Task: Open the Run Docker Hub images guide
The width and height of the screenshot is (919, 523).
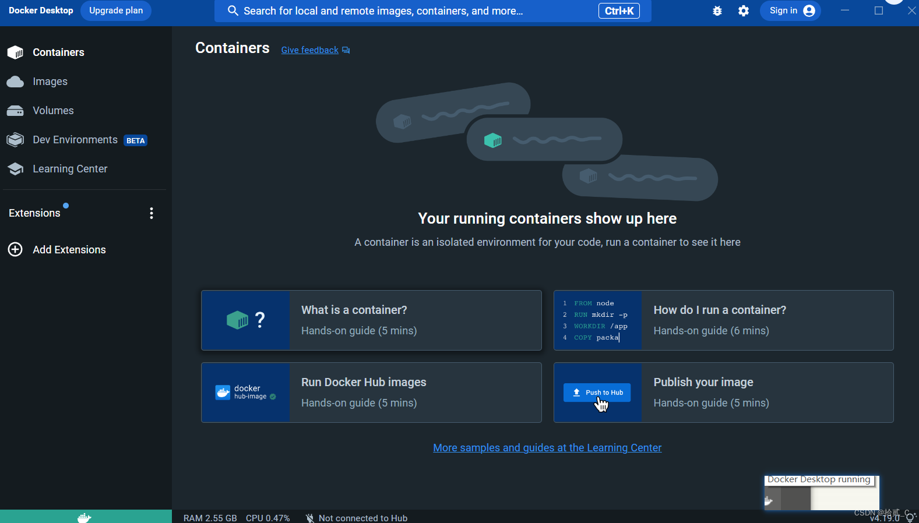Action: [x=371, y=393]
